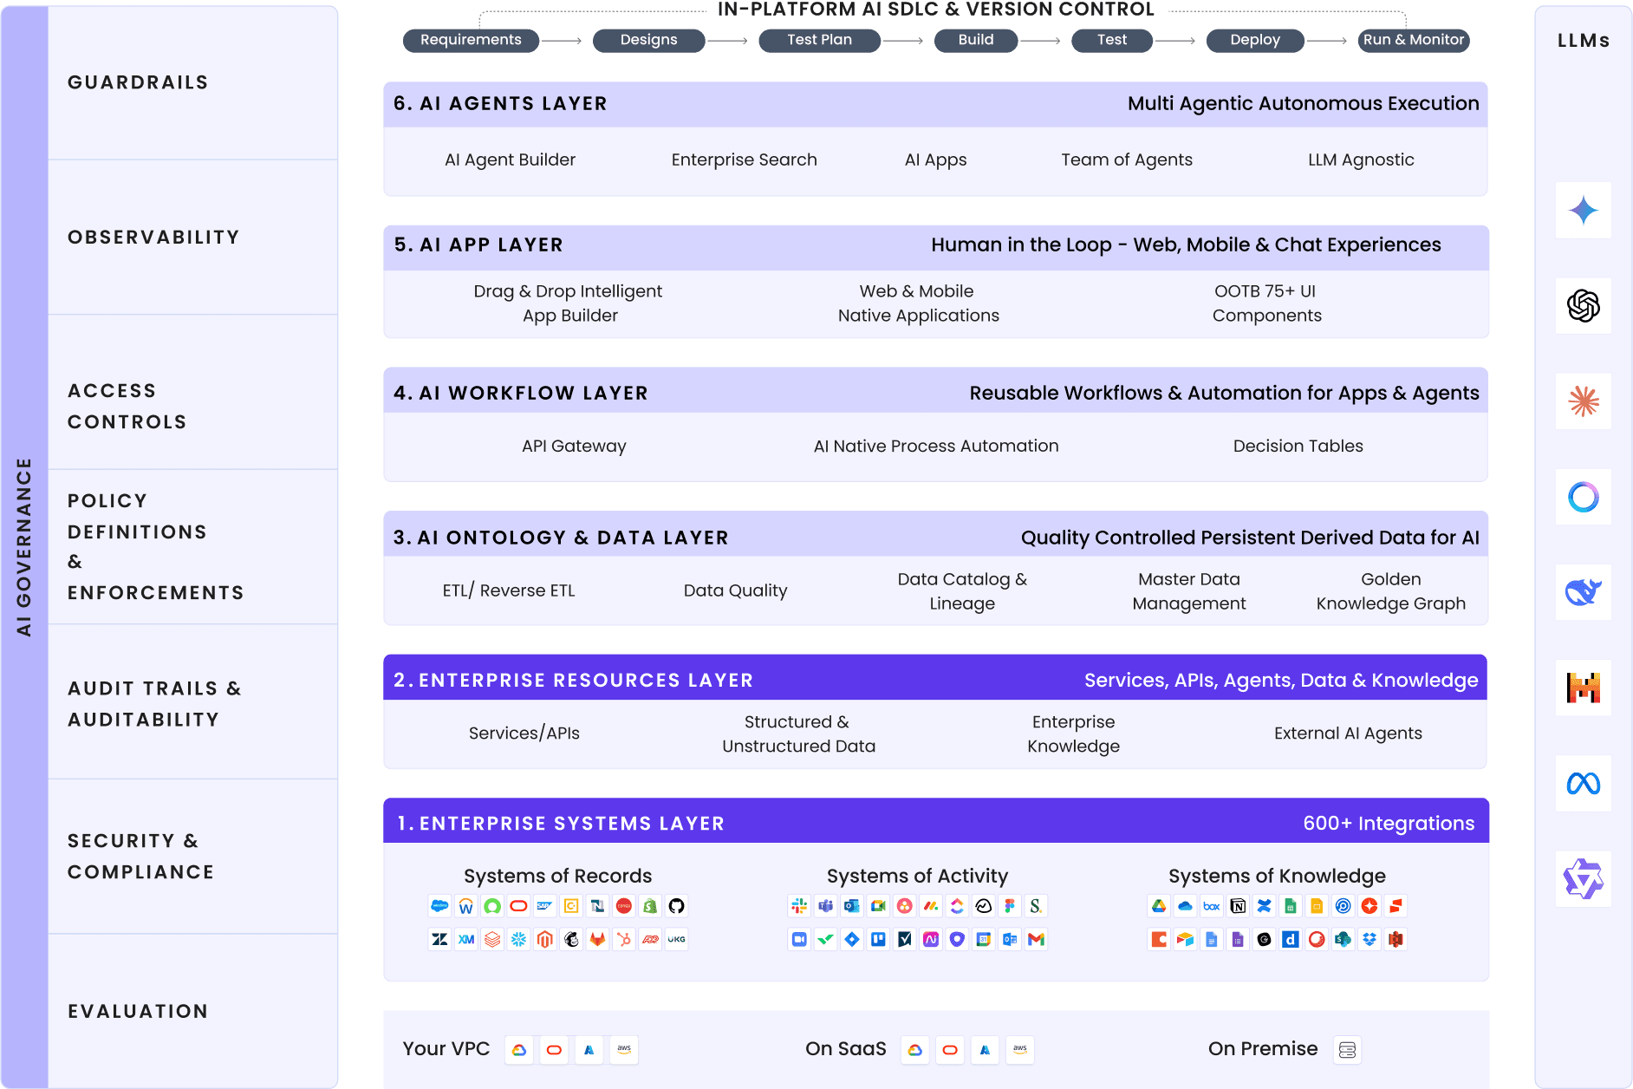
Task: Select the DeepSeek whale icon in the LLMs column
Action: coord(1584,593)
